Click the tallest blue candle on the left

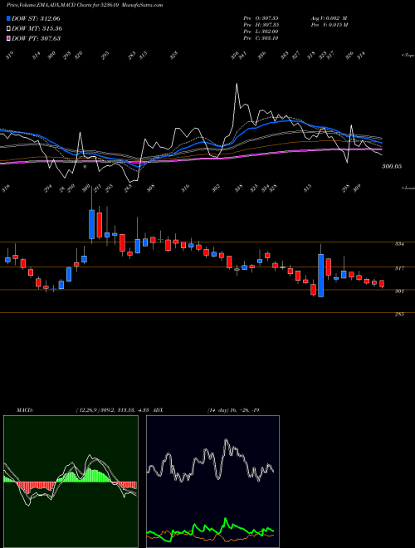coord(91,224)
